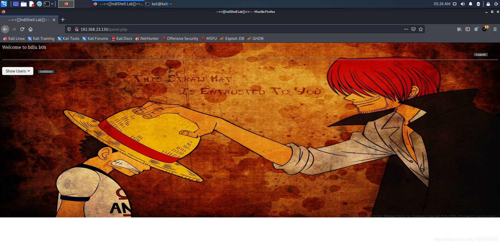Switch to kali@kali terminal taskbar entry
The height and width of the screenshot is (244, 500).
coord(159,4)
